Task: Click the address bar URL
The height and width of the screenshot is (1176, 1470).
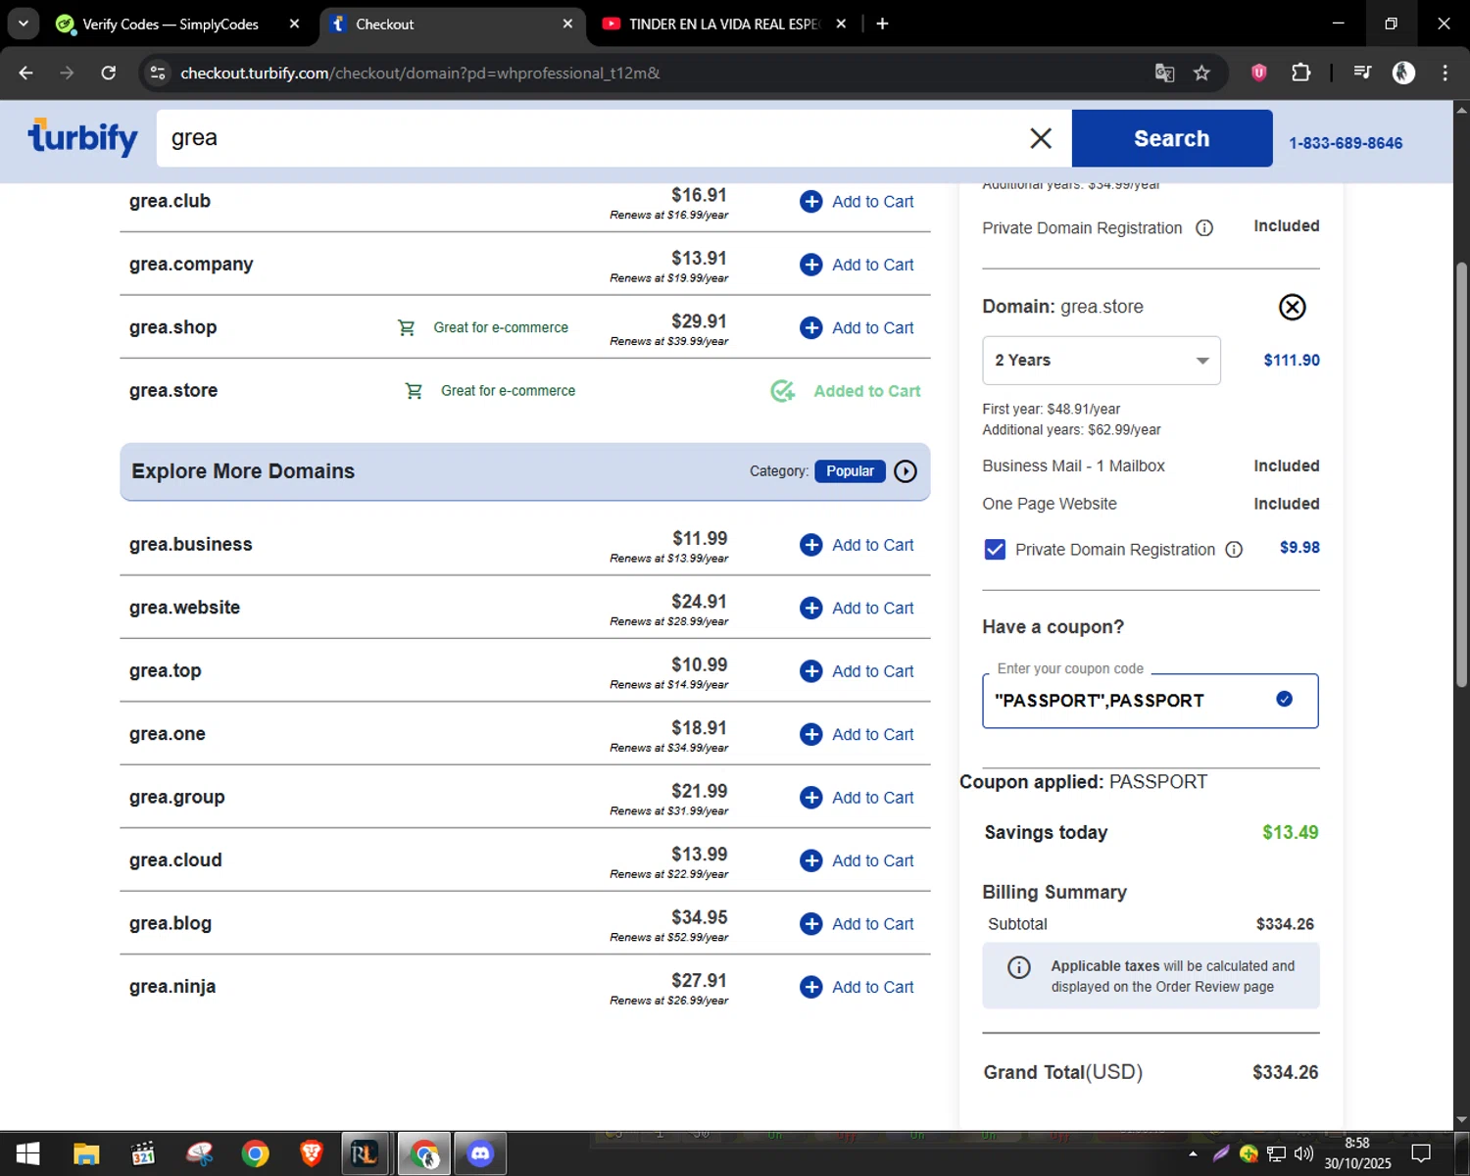Action: [419, 73]
